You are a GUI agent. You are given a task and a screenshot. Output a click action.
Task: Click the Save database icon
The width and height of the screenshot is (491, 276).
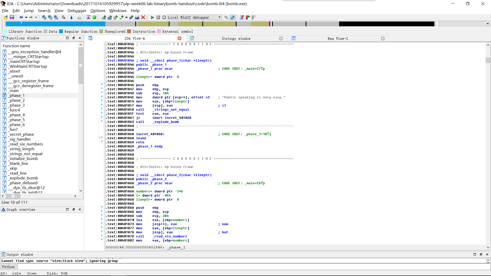tap(12, 17)
